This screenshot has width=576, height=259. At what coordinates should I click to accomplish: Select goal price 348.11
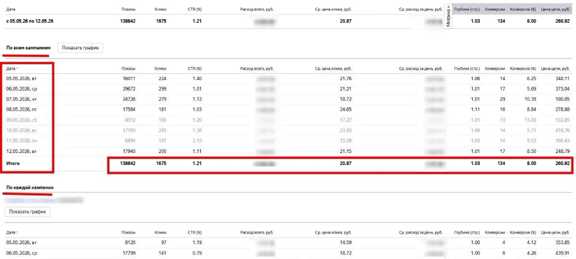563,79
